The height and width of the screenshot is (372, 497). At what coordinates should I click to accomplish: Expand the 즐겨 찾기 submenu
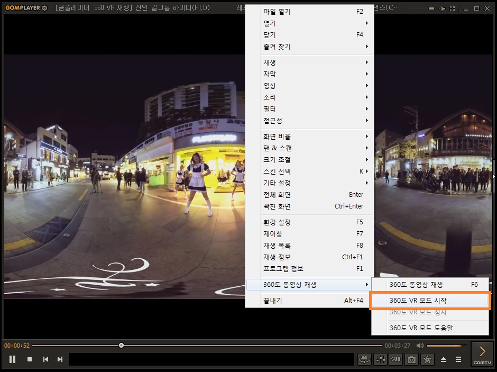click(309, 47)
